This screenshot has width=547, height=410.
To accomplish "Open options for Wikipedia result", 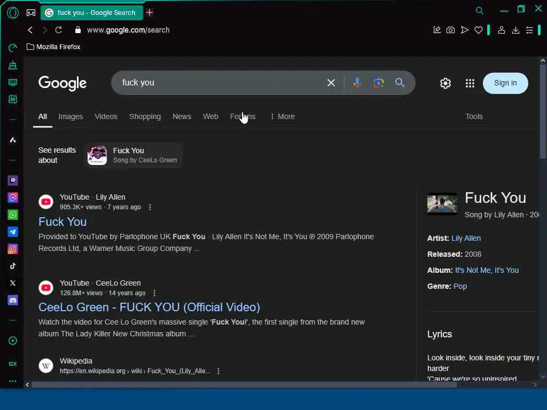I will 218,371.
